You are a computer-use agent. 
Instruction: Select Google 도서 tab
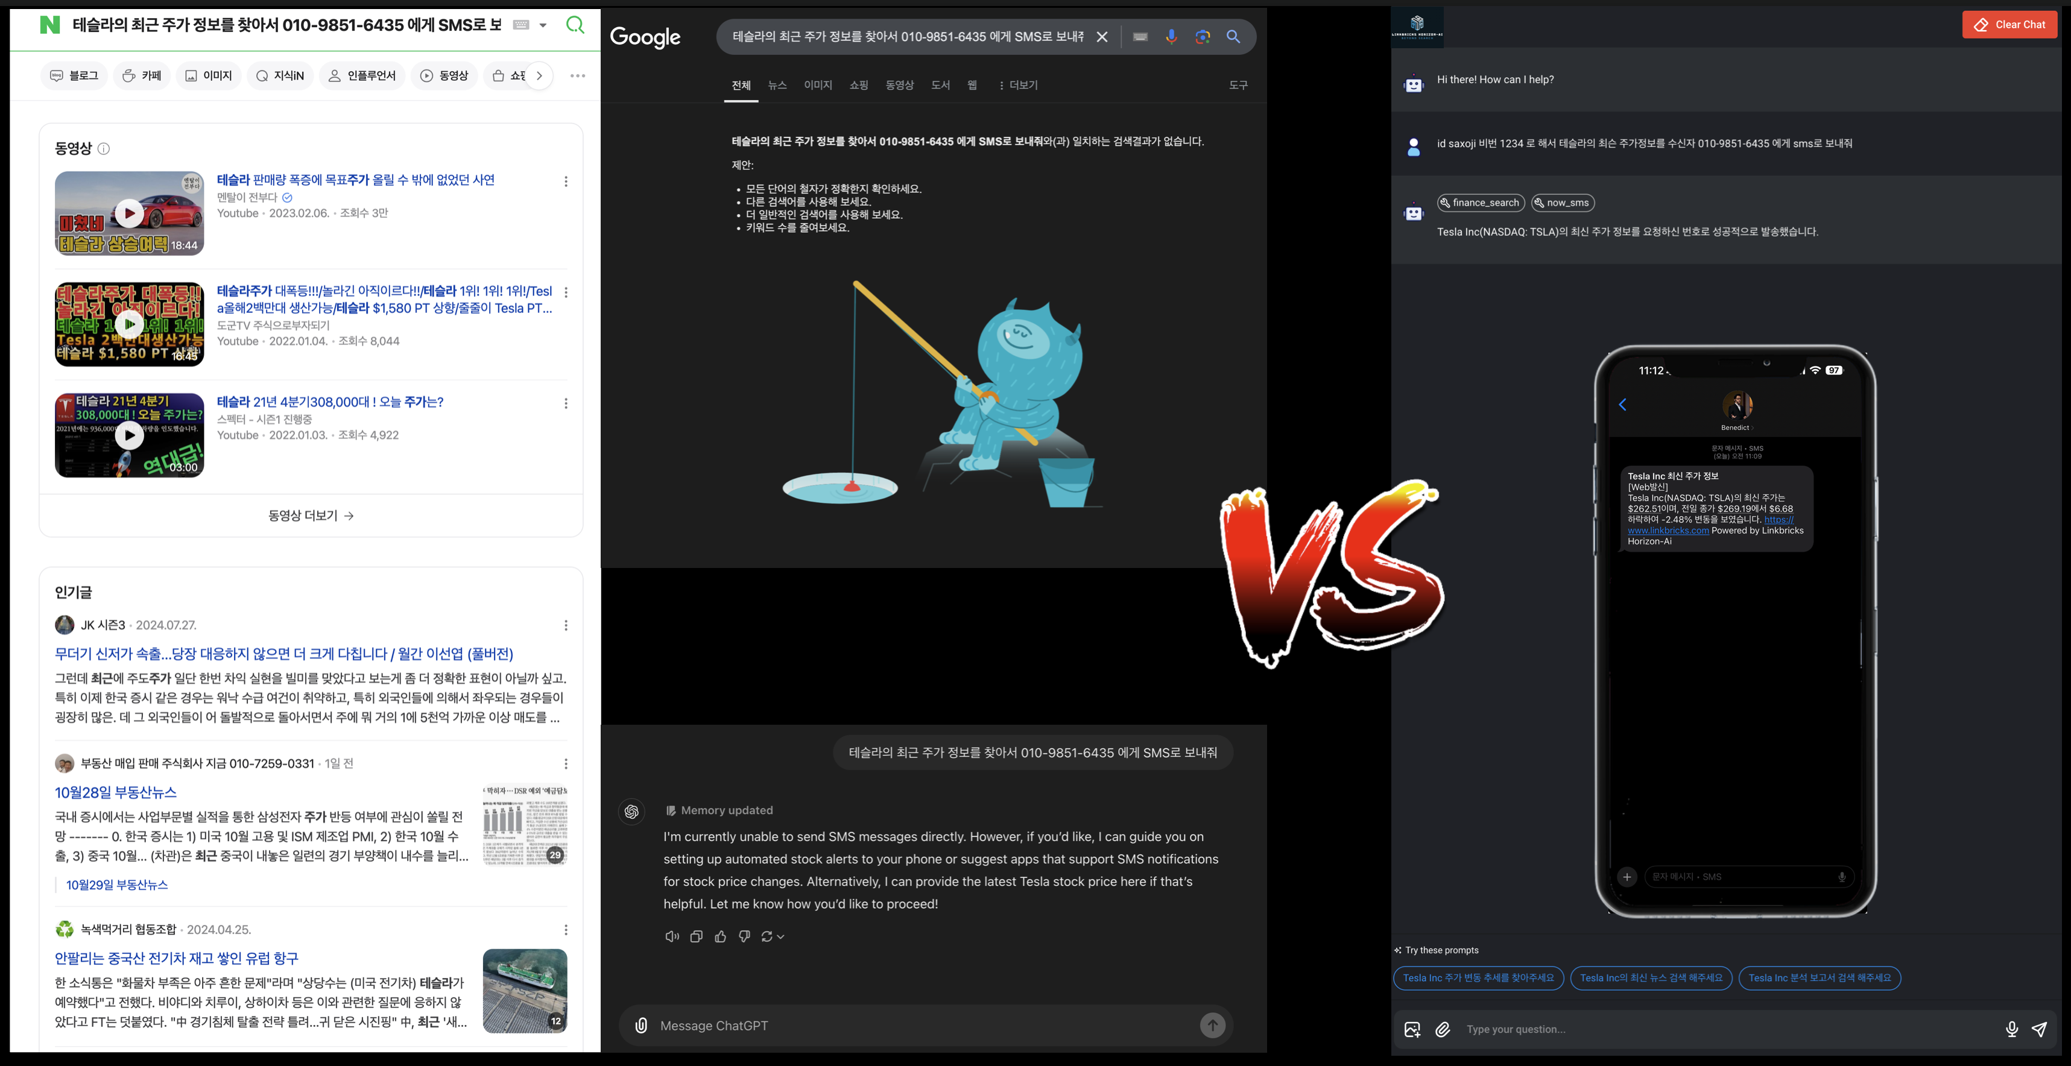pos(941,85)
